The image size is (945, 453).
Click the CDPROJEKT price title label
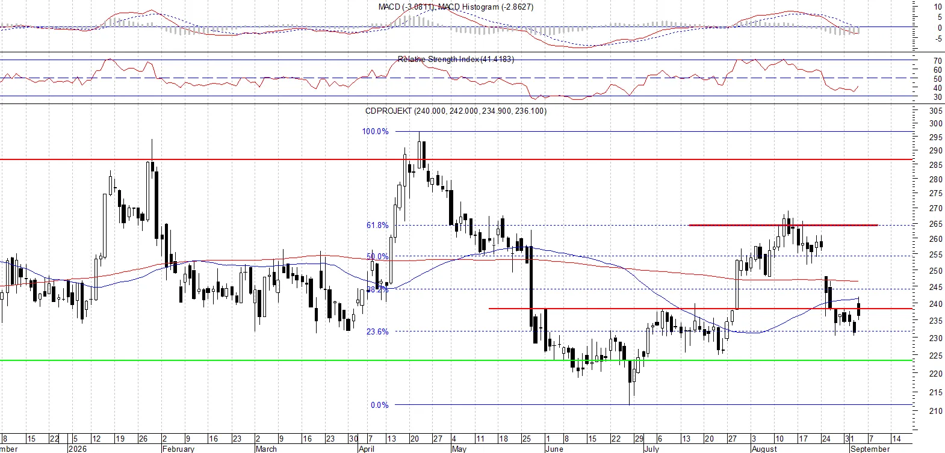456,111
